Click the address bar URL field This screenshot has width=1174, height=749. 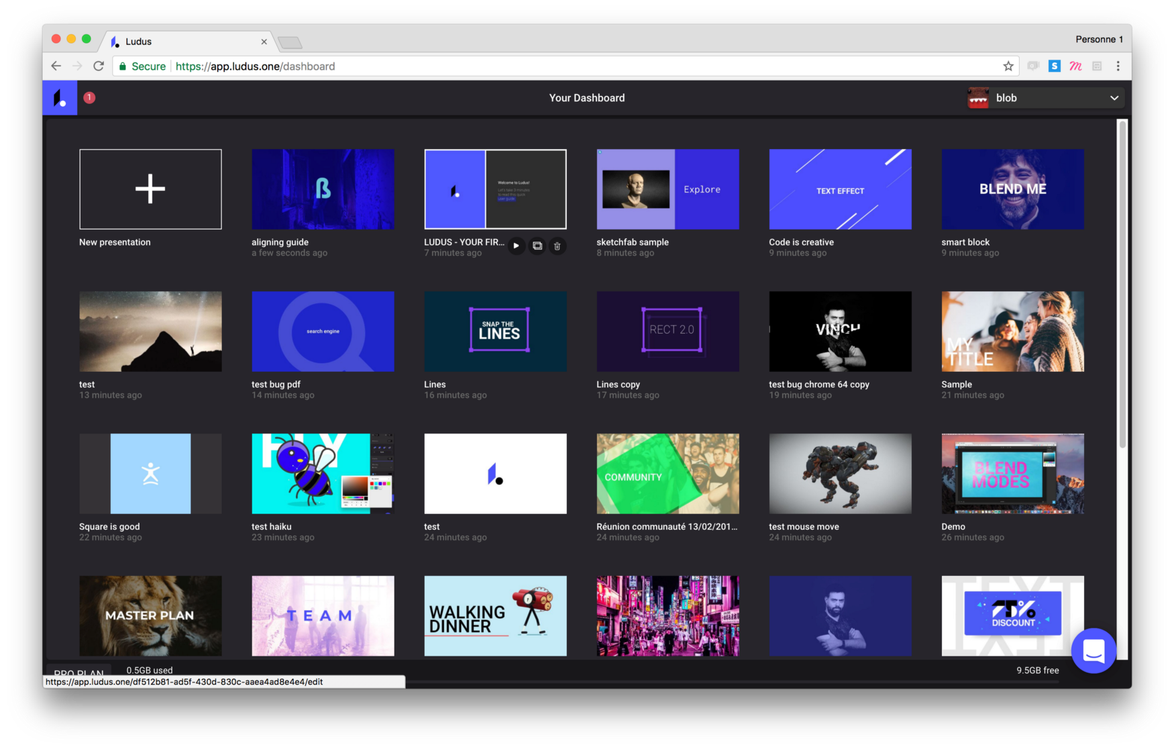click(x=537, y=66)
